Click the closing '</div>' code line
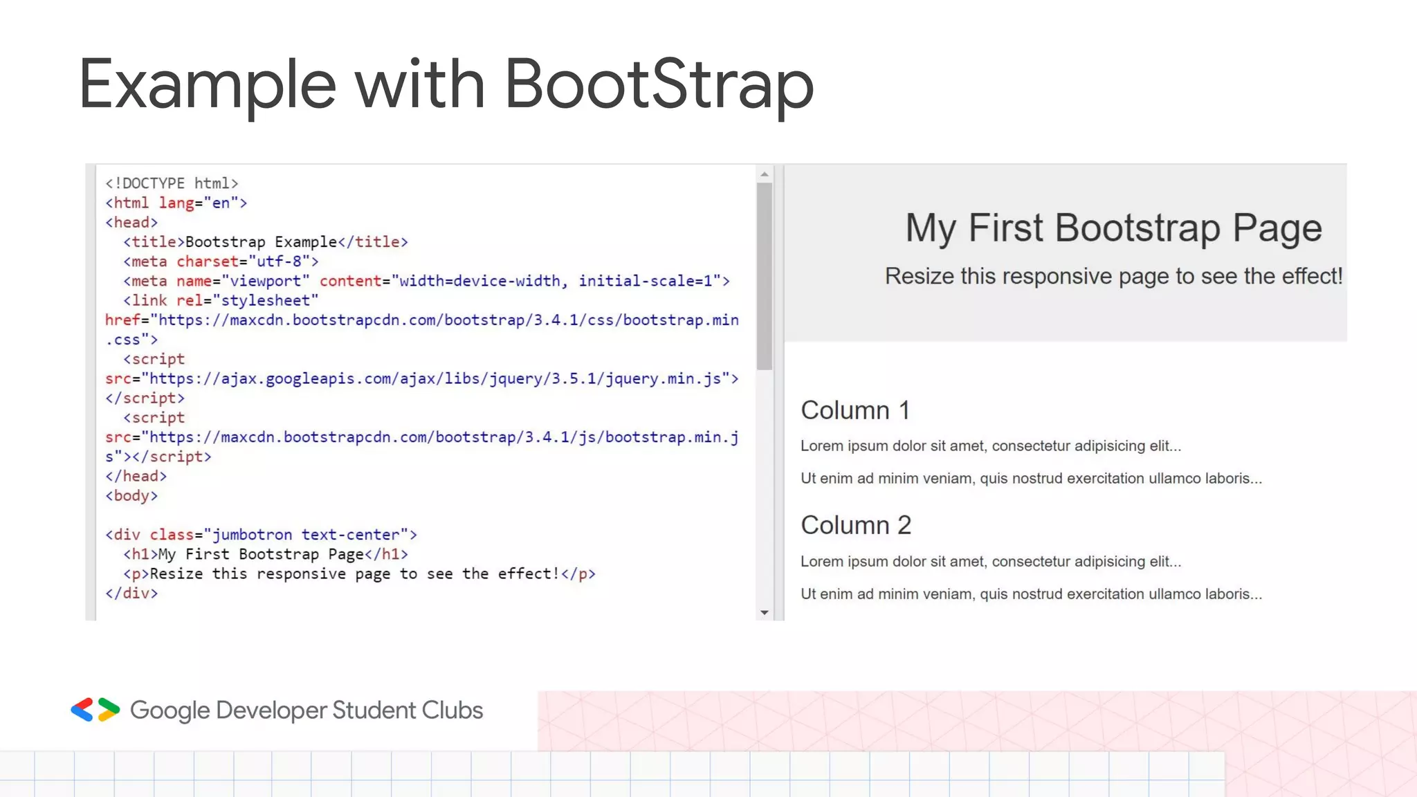Image resolution: width=1417 pixels, height=797 pixels. (x=131, y=594)
